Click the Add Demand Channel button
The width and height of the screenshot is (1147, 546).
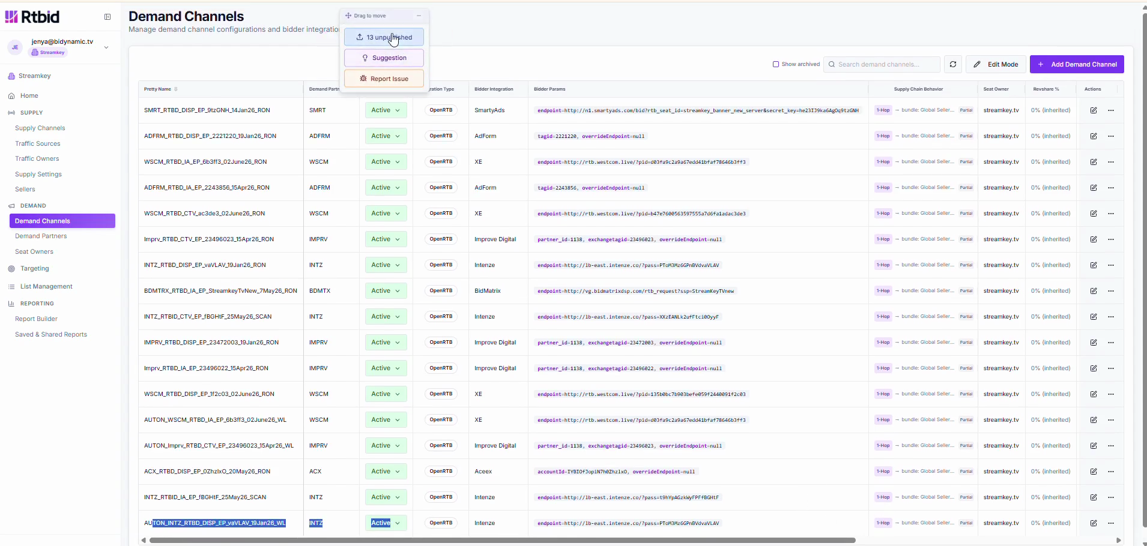[1077, 64]
